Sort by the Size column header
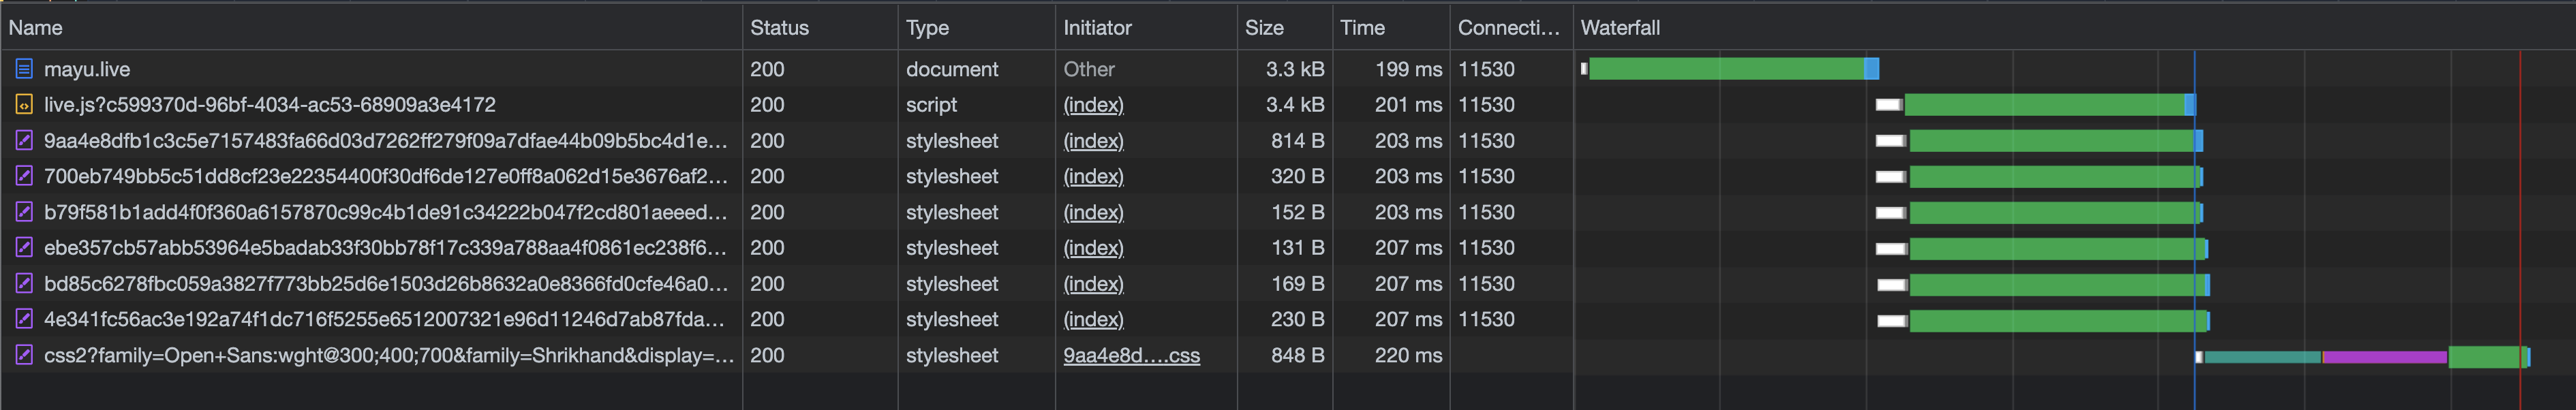 click(1264, 28)
